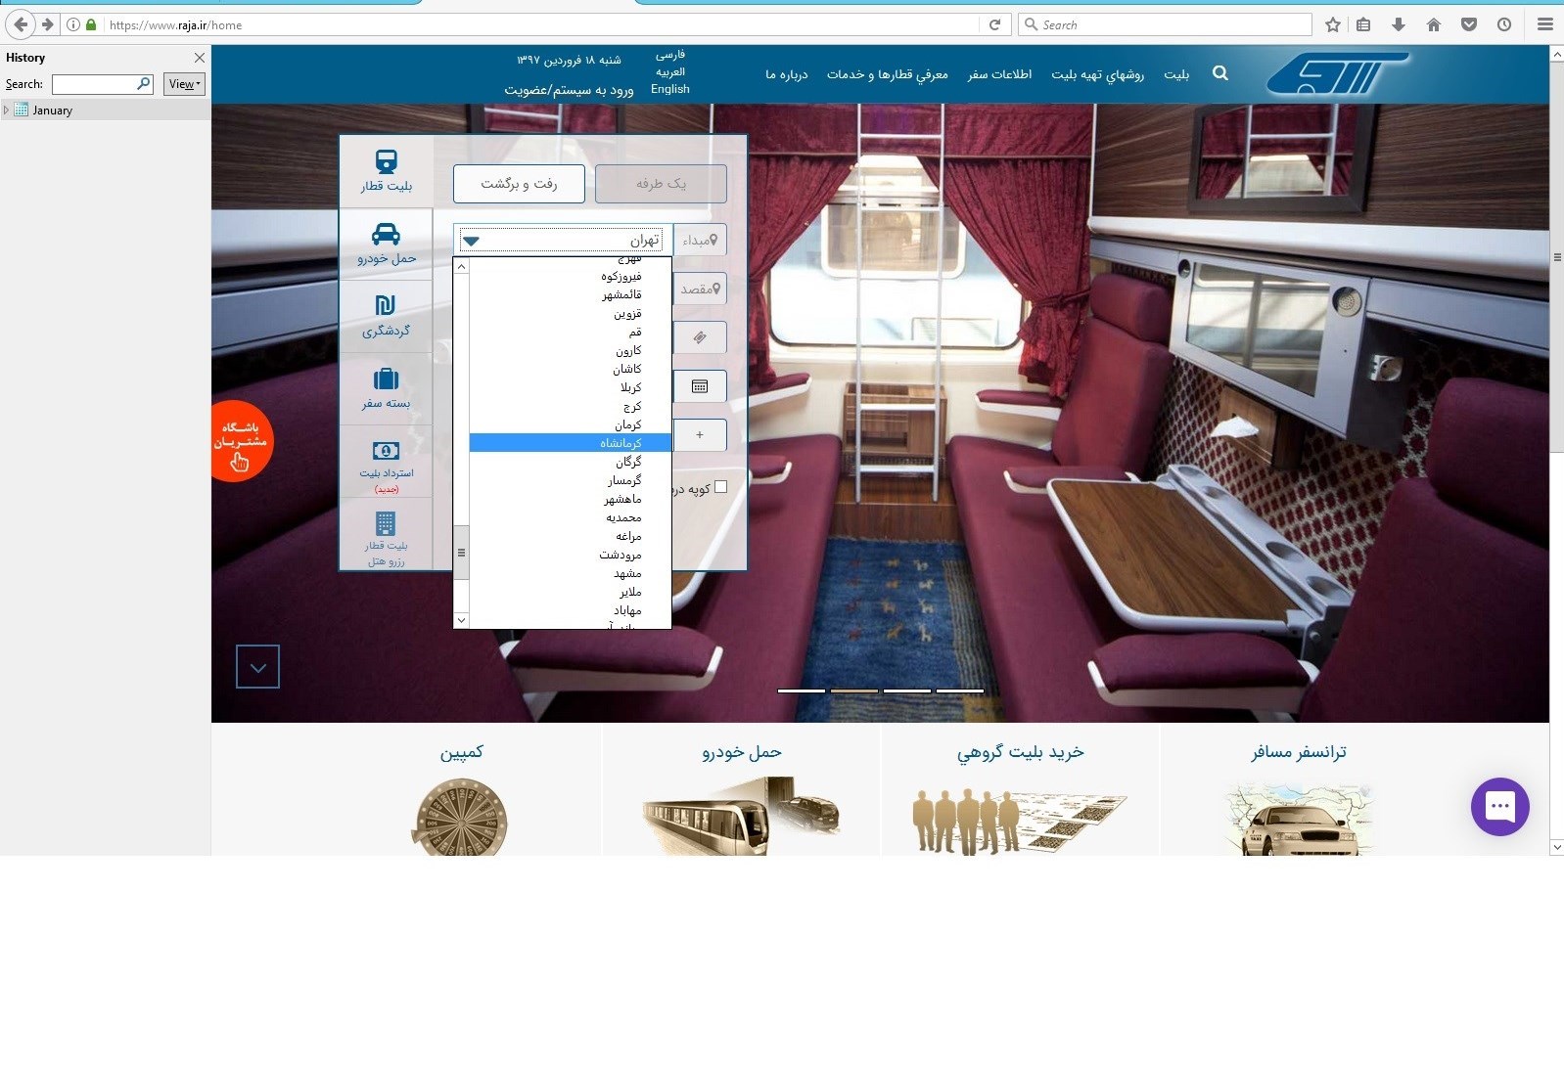
Task: Expand the January history folder
Action: click(7, 111)
